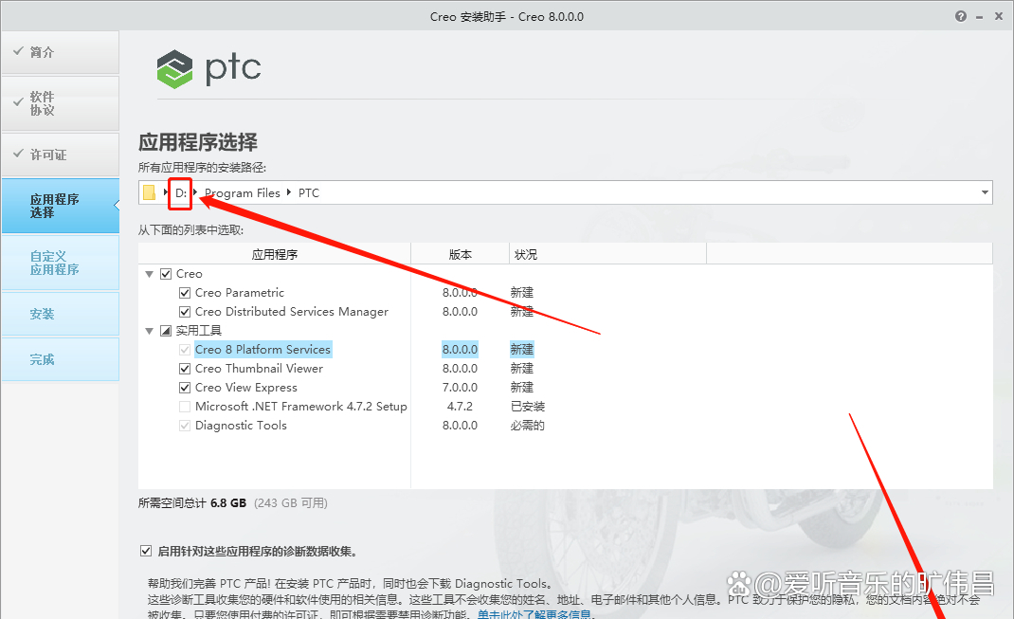
Task: Uncheck Creo Distributed Services Manager
Action: click(185, 312)
